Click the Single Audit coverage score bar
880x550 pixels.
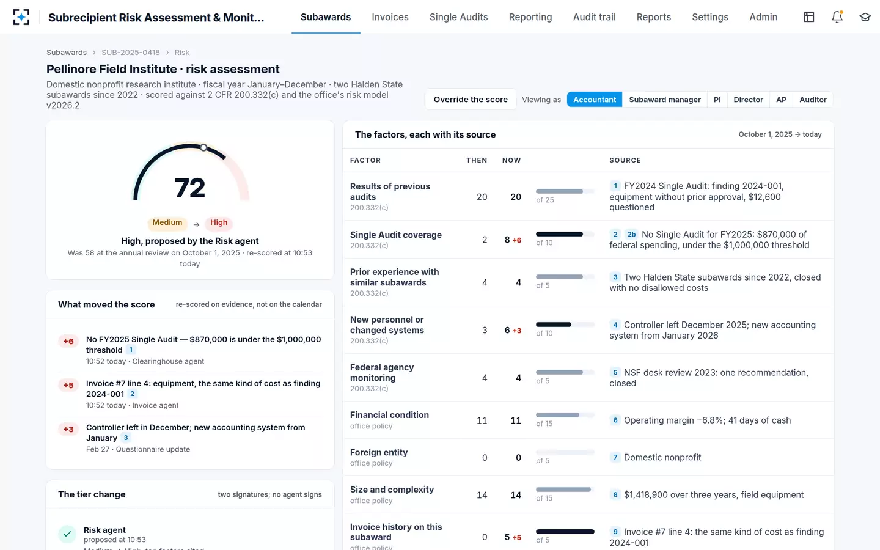pos(565,234)
